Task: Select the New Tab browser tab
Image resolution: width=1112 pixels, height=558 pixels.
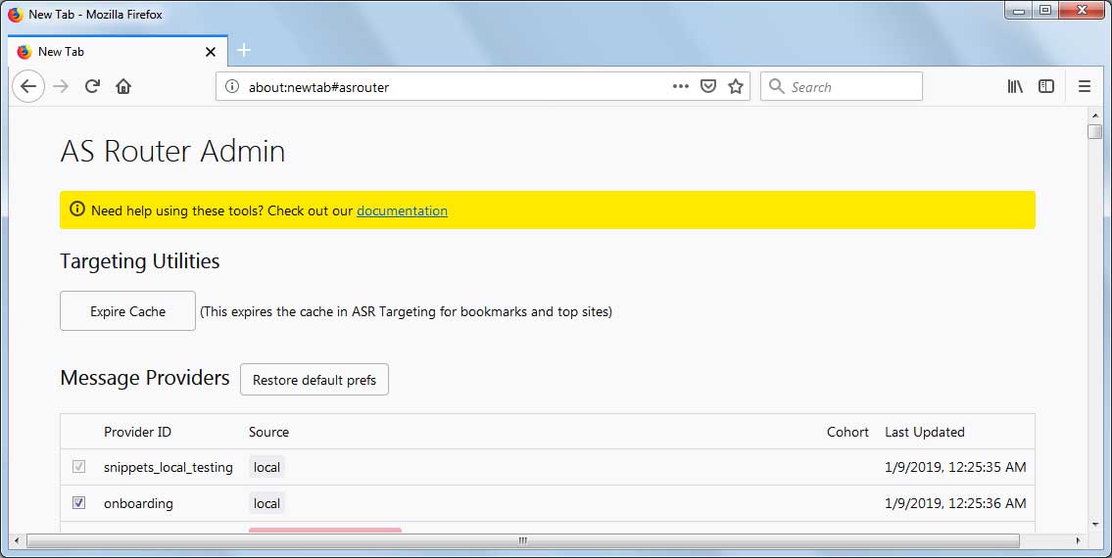Action: [118, 52]
